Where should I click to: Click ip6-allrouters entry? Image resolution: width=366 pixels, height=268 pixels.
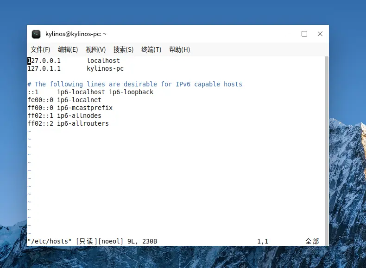pos(83,124)
